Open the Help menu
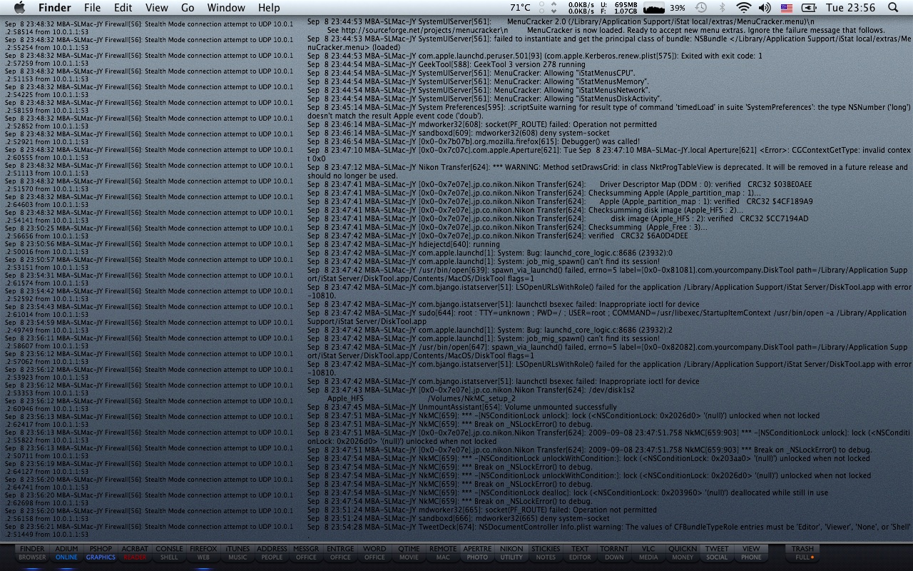Viewport: 913px width, 571px height. 269,8
